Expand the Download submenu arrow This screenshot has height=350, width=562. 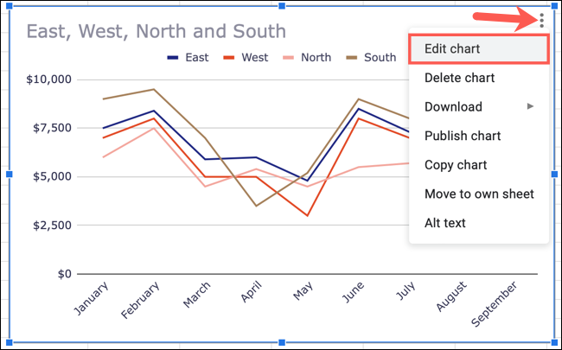531,106
